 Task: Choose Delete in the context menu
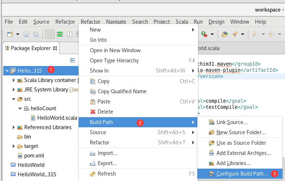(x=138, y=112)
